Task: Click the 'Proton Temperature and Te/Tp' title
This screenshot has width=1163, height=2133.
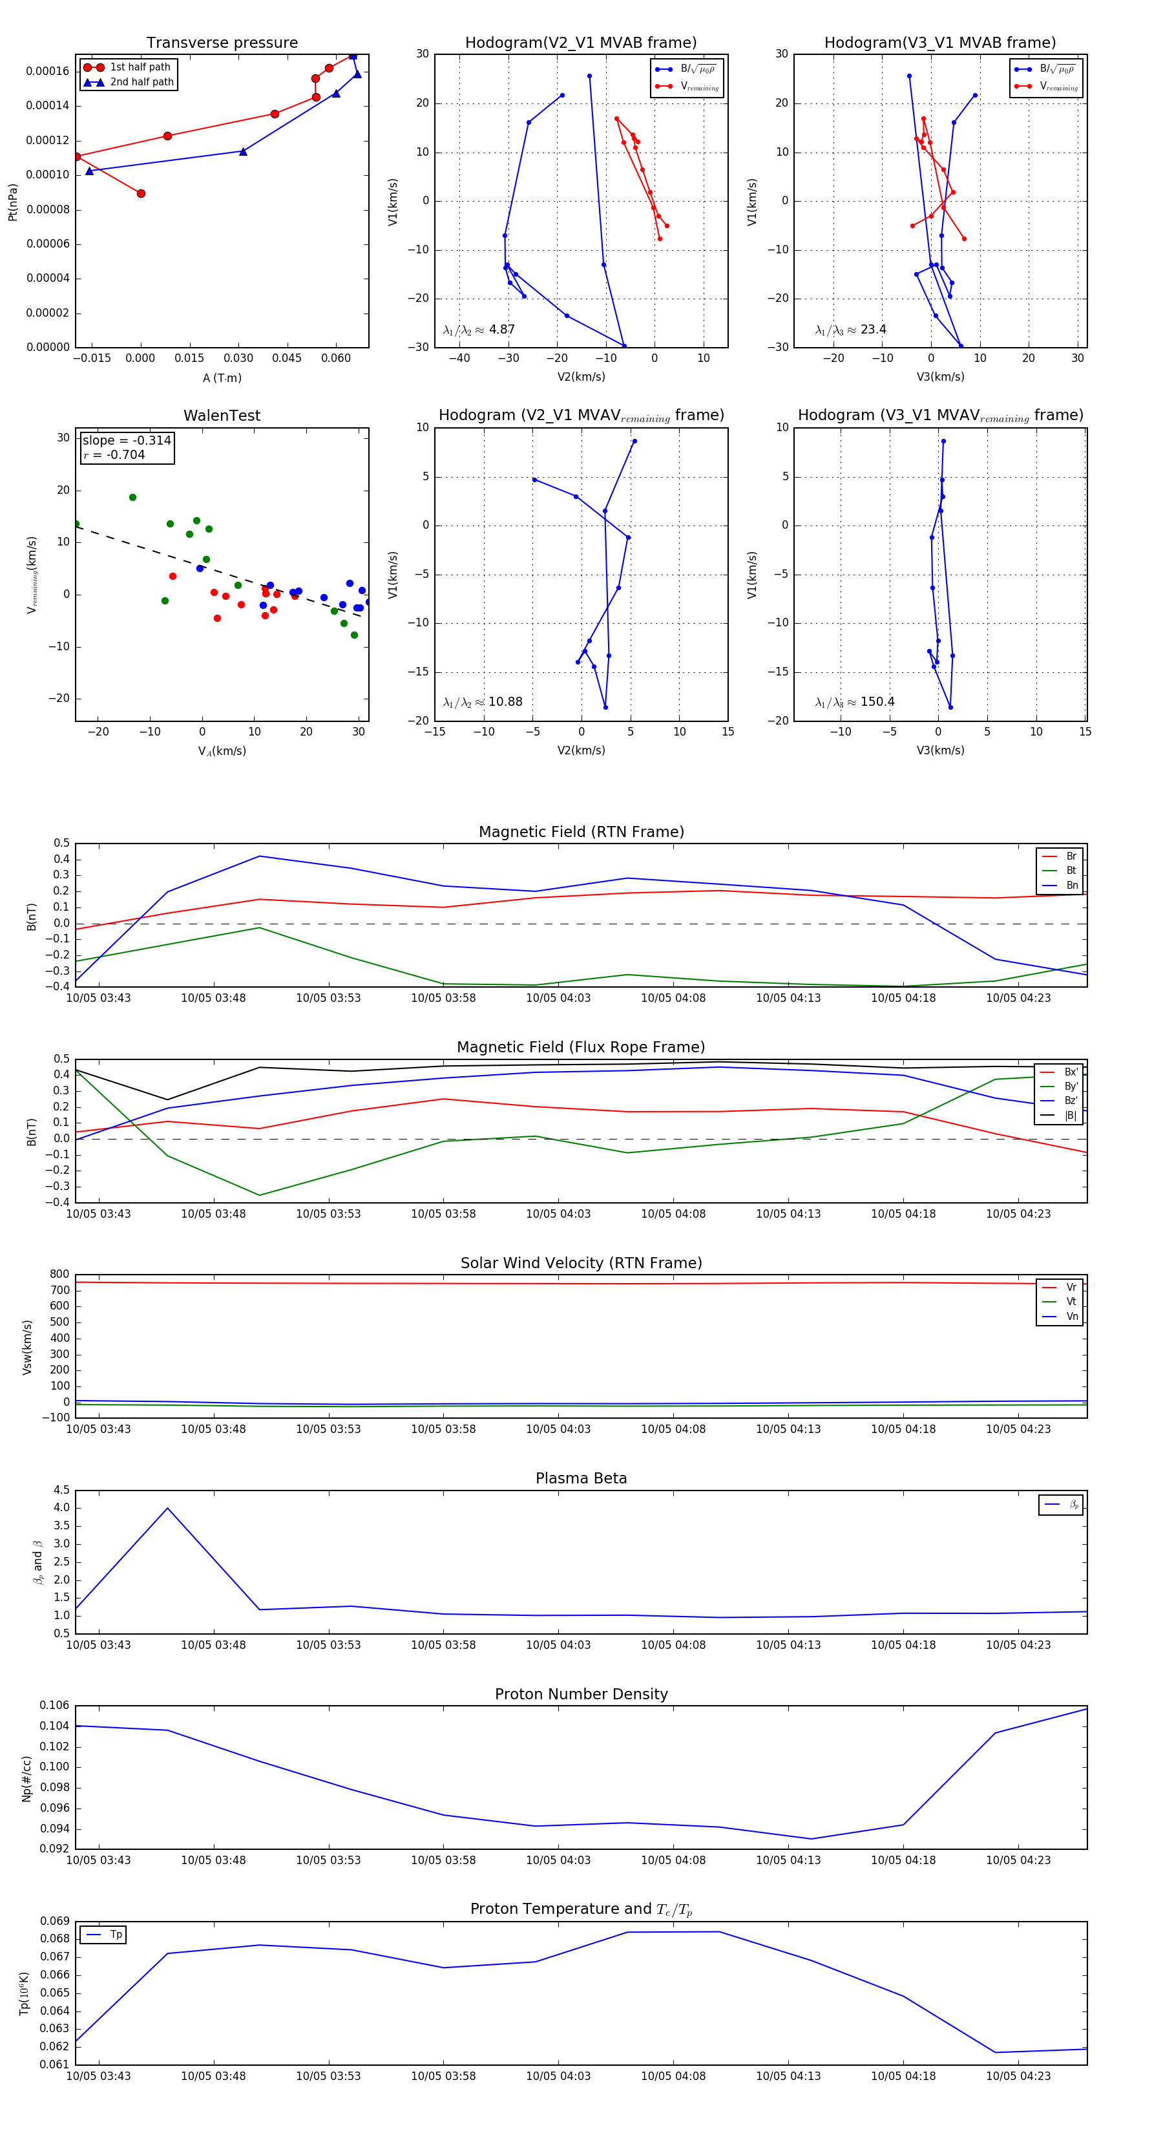Action: click(581, 1909)
